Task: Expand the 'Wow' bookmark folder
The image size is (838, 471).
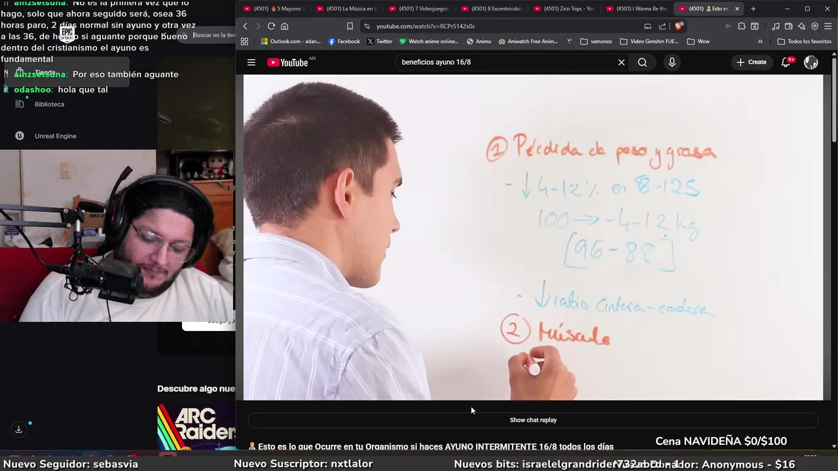Action: coord(698,41)
